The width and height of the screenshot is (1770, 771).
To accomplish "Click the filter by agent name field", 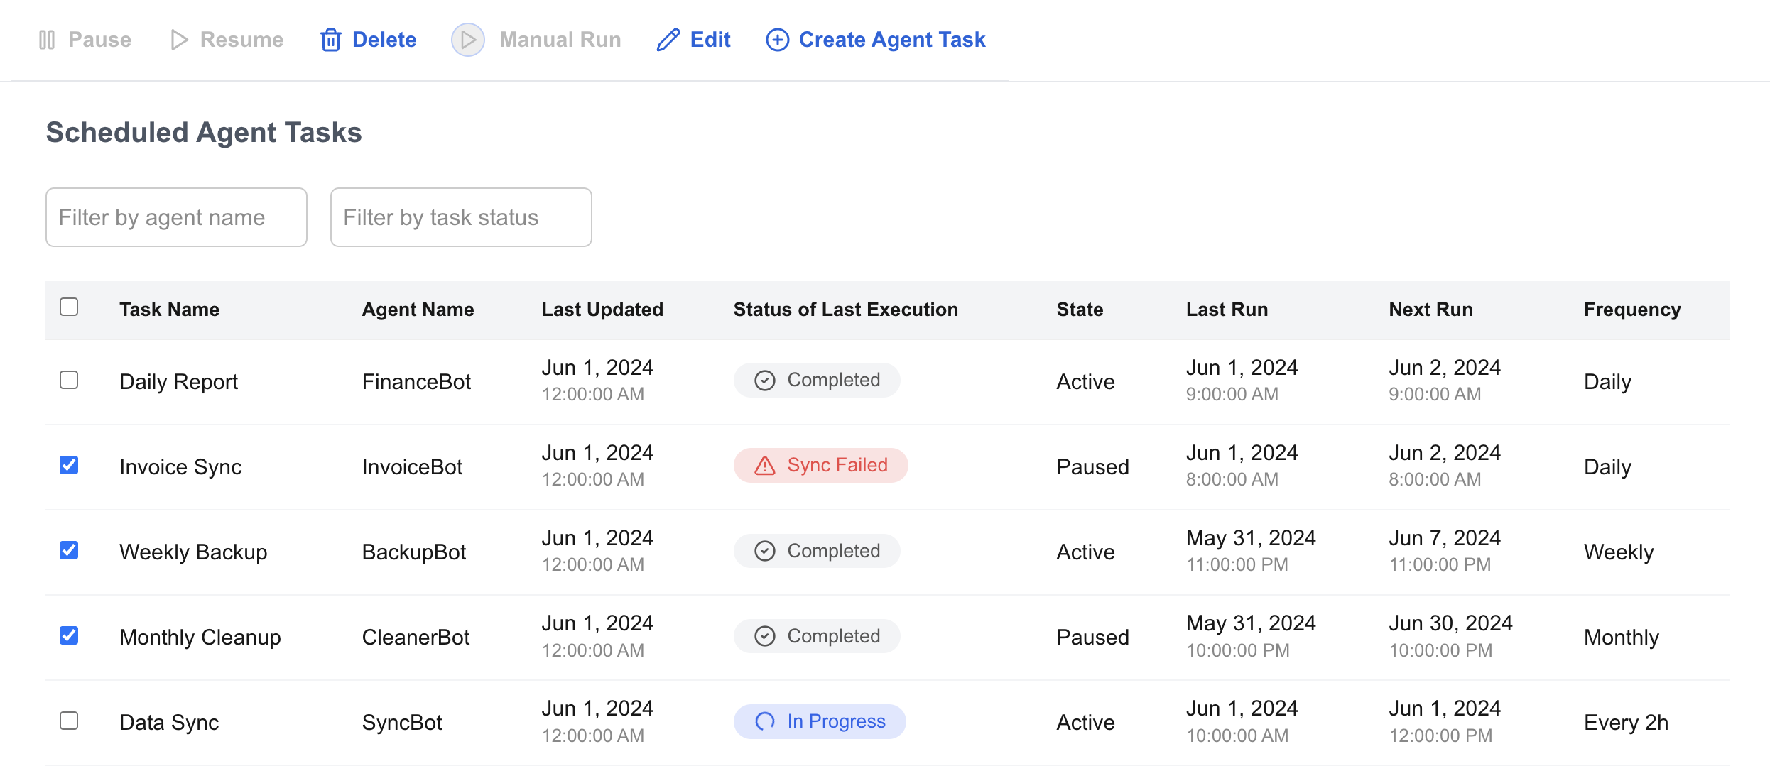I will pos(175,217).
